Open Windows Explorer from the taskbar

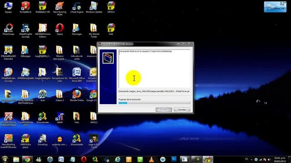(16, 159)
